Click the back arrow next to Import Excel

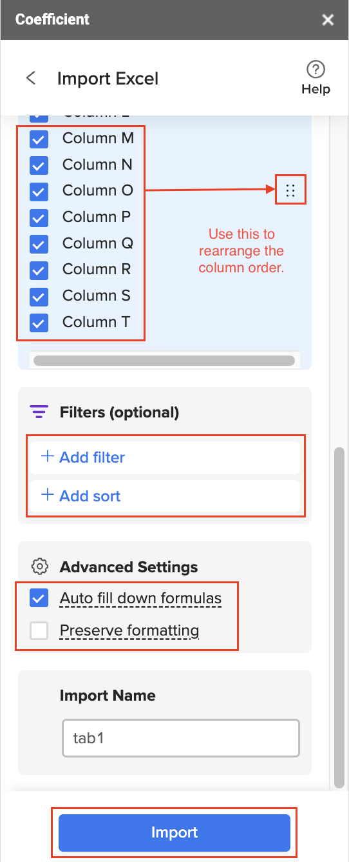click(x=30, y=79)
